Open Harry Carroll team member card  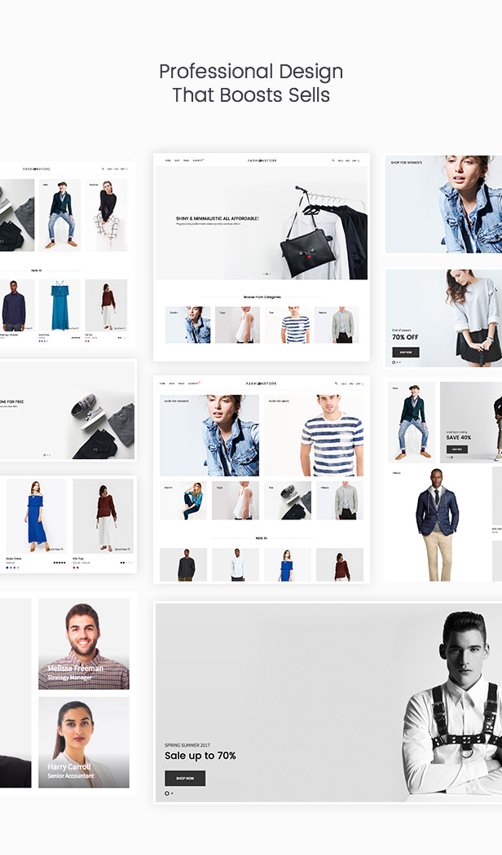click(x=84, y=742)
